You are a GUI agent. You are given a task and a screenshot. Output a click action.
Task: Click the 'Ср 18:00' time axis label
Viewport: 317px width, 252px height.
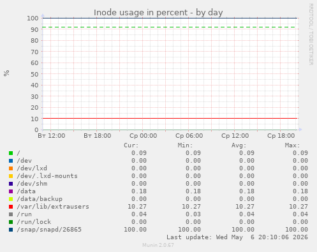tap(281, 136)
